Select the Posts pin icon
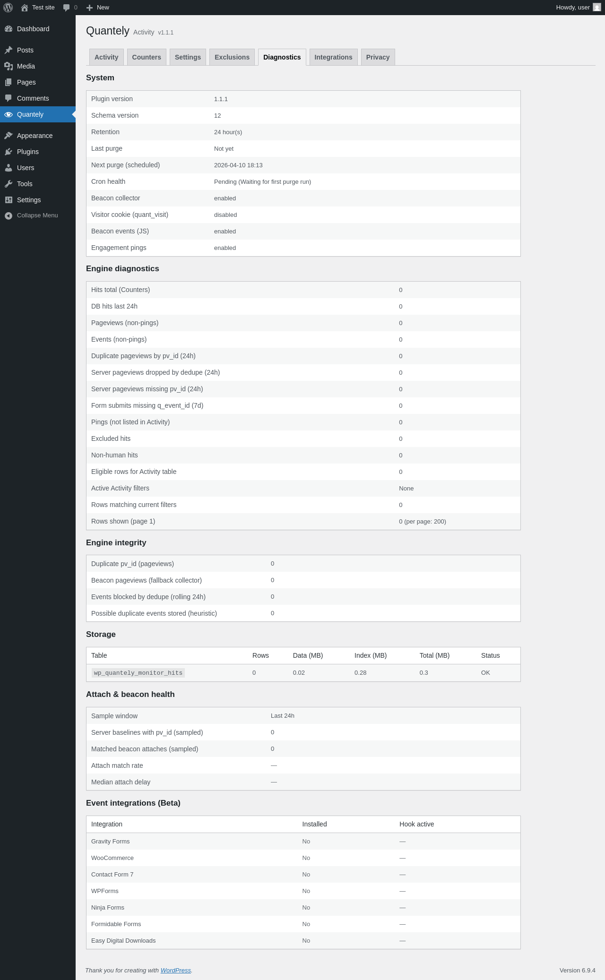This screenshot has height=980, width=605. tap(9, 50)
